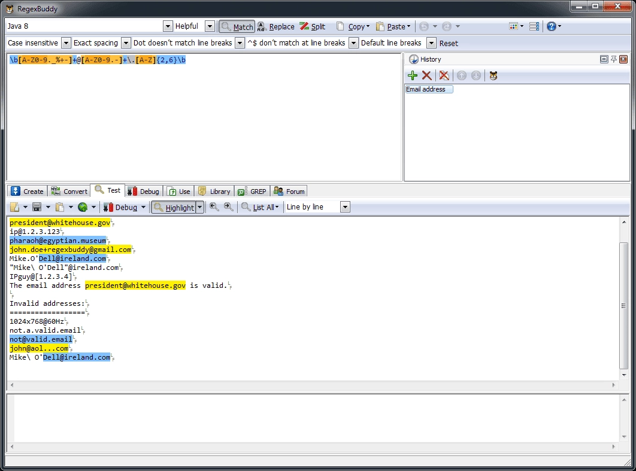Select Email address history entry
The height and width of the screenshot is (471, 636).
click(x=429, y=89)
